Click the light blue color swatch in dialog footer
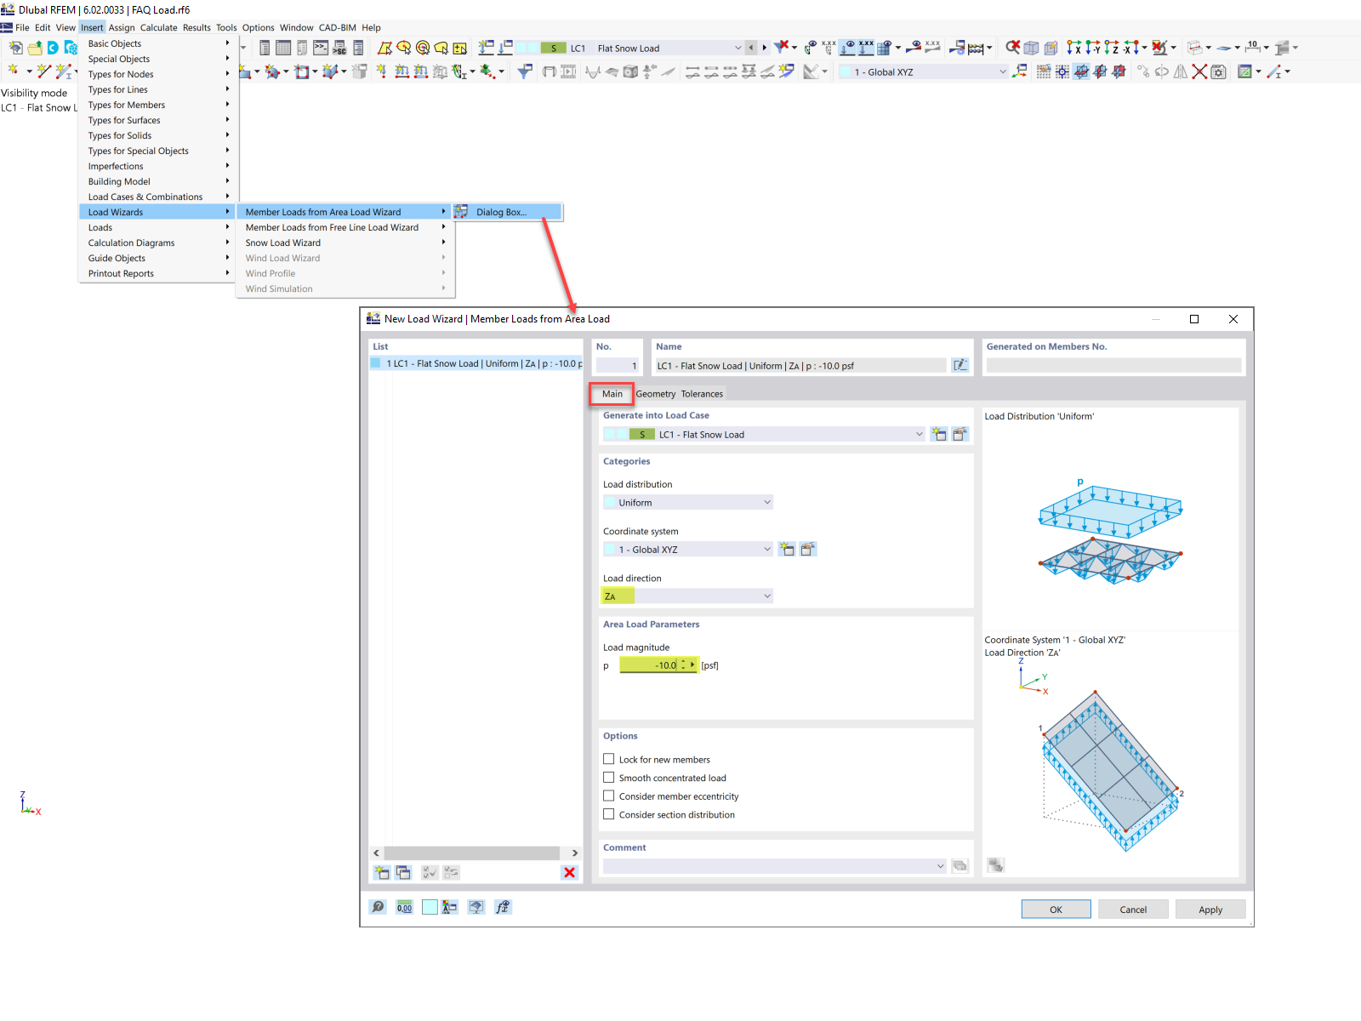The height and width of the screenshot is (1021, 1361). coord(430,907)
